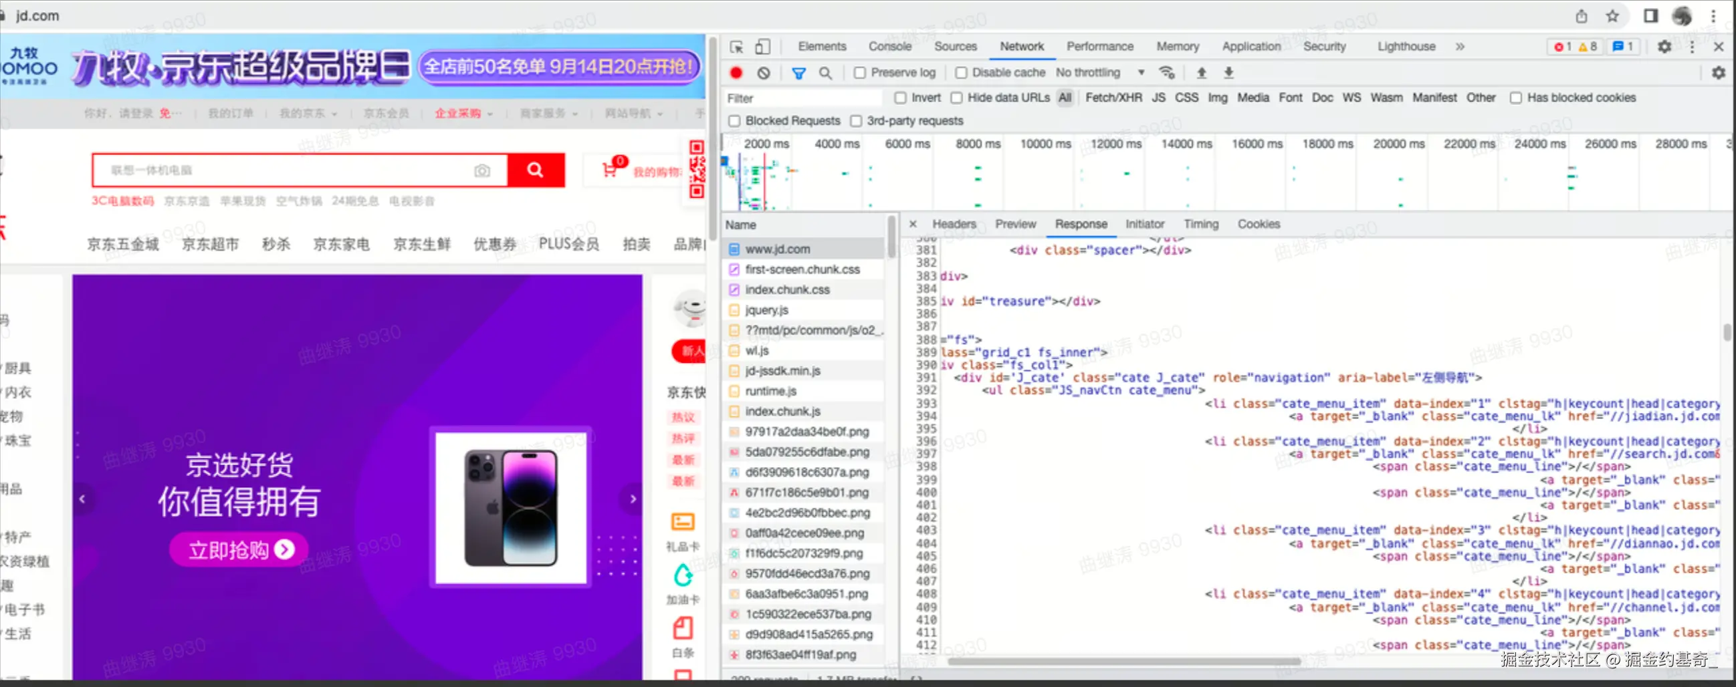Open the No throttling dropdown
1736x687 pixels.
1101,72
